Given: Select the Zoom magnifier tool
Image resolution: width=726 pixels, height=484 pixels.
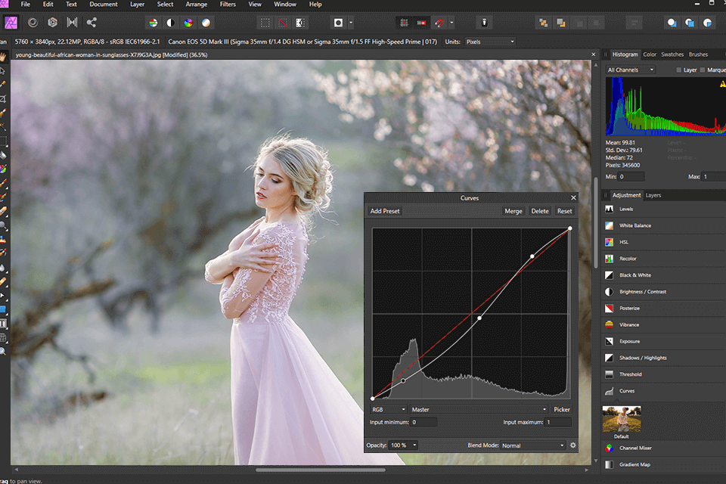Looking at the screenshot, I should (4, 352).
